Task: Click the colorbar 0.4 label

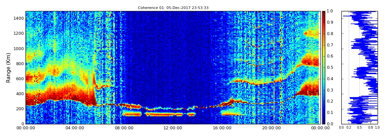Action: pos(329,79)
